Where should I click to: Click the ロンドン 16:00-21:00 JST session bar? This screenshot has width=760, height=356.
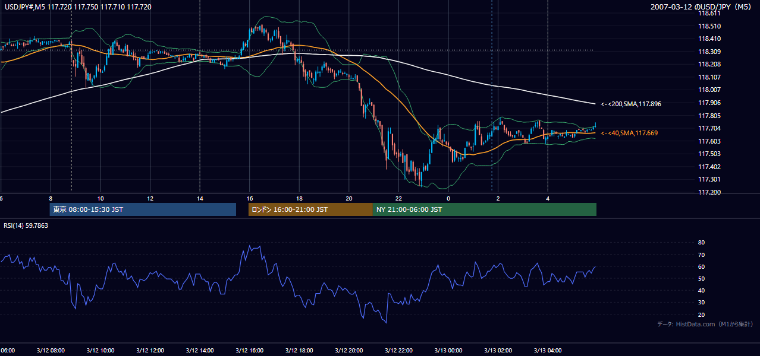click(x=310, y=209)
